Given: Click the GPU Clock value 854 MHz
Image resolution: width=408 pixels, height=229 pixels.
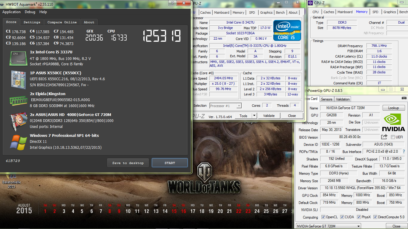Looking at the screenshot, I should pos(329,195).
